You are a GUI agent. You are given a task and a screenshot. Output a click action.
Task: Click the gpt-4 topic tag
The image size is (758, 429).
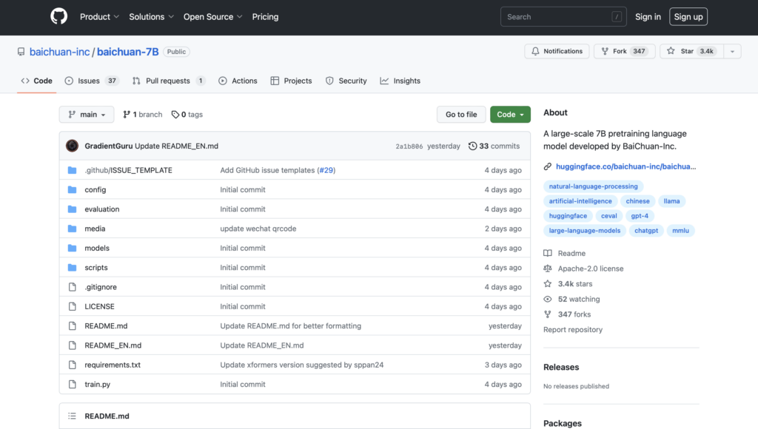tap(640, 216)
